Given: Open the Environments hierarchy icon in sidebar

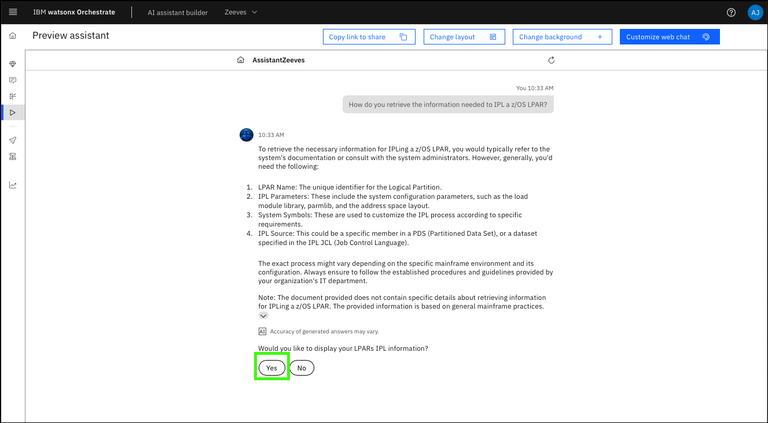Looking at the screenshot, I should pos(13,157).
